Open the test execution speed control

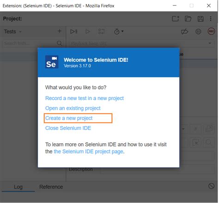pos(119,32)
